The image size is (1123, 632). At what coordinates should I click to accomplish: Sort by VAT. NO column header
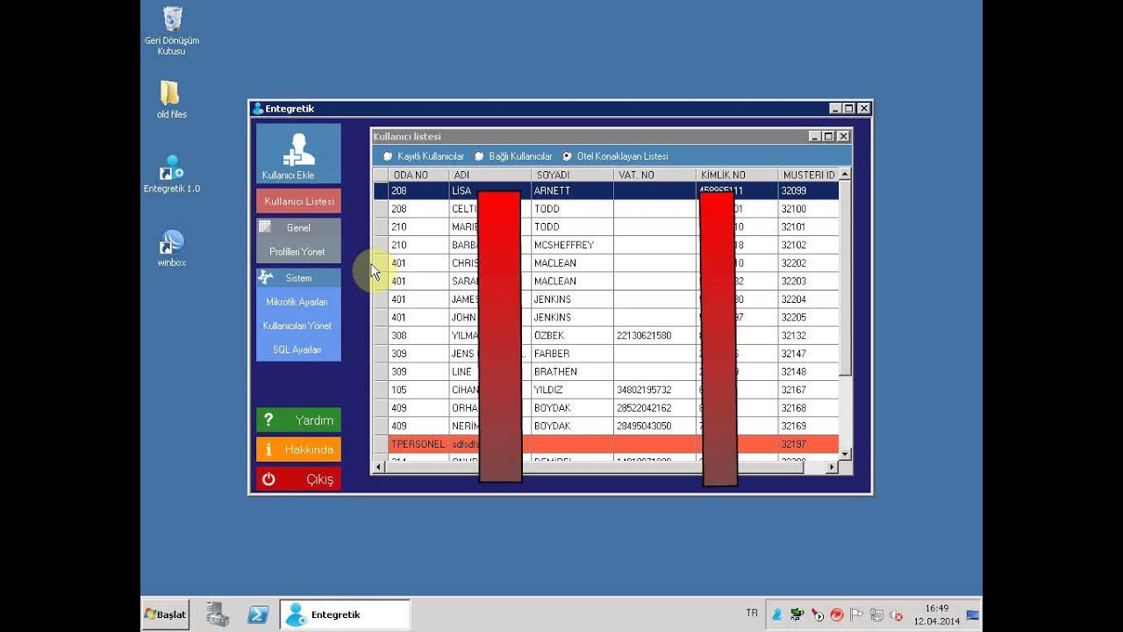click(x=654, y=175)
